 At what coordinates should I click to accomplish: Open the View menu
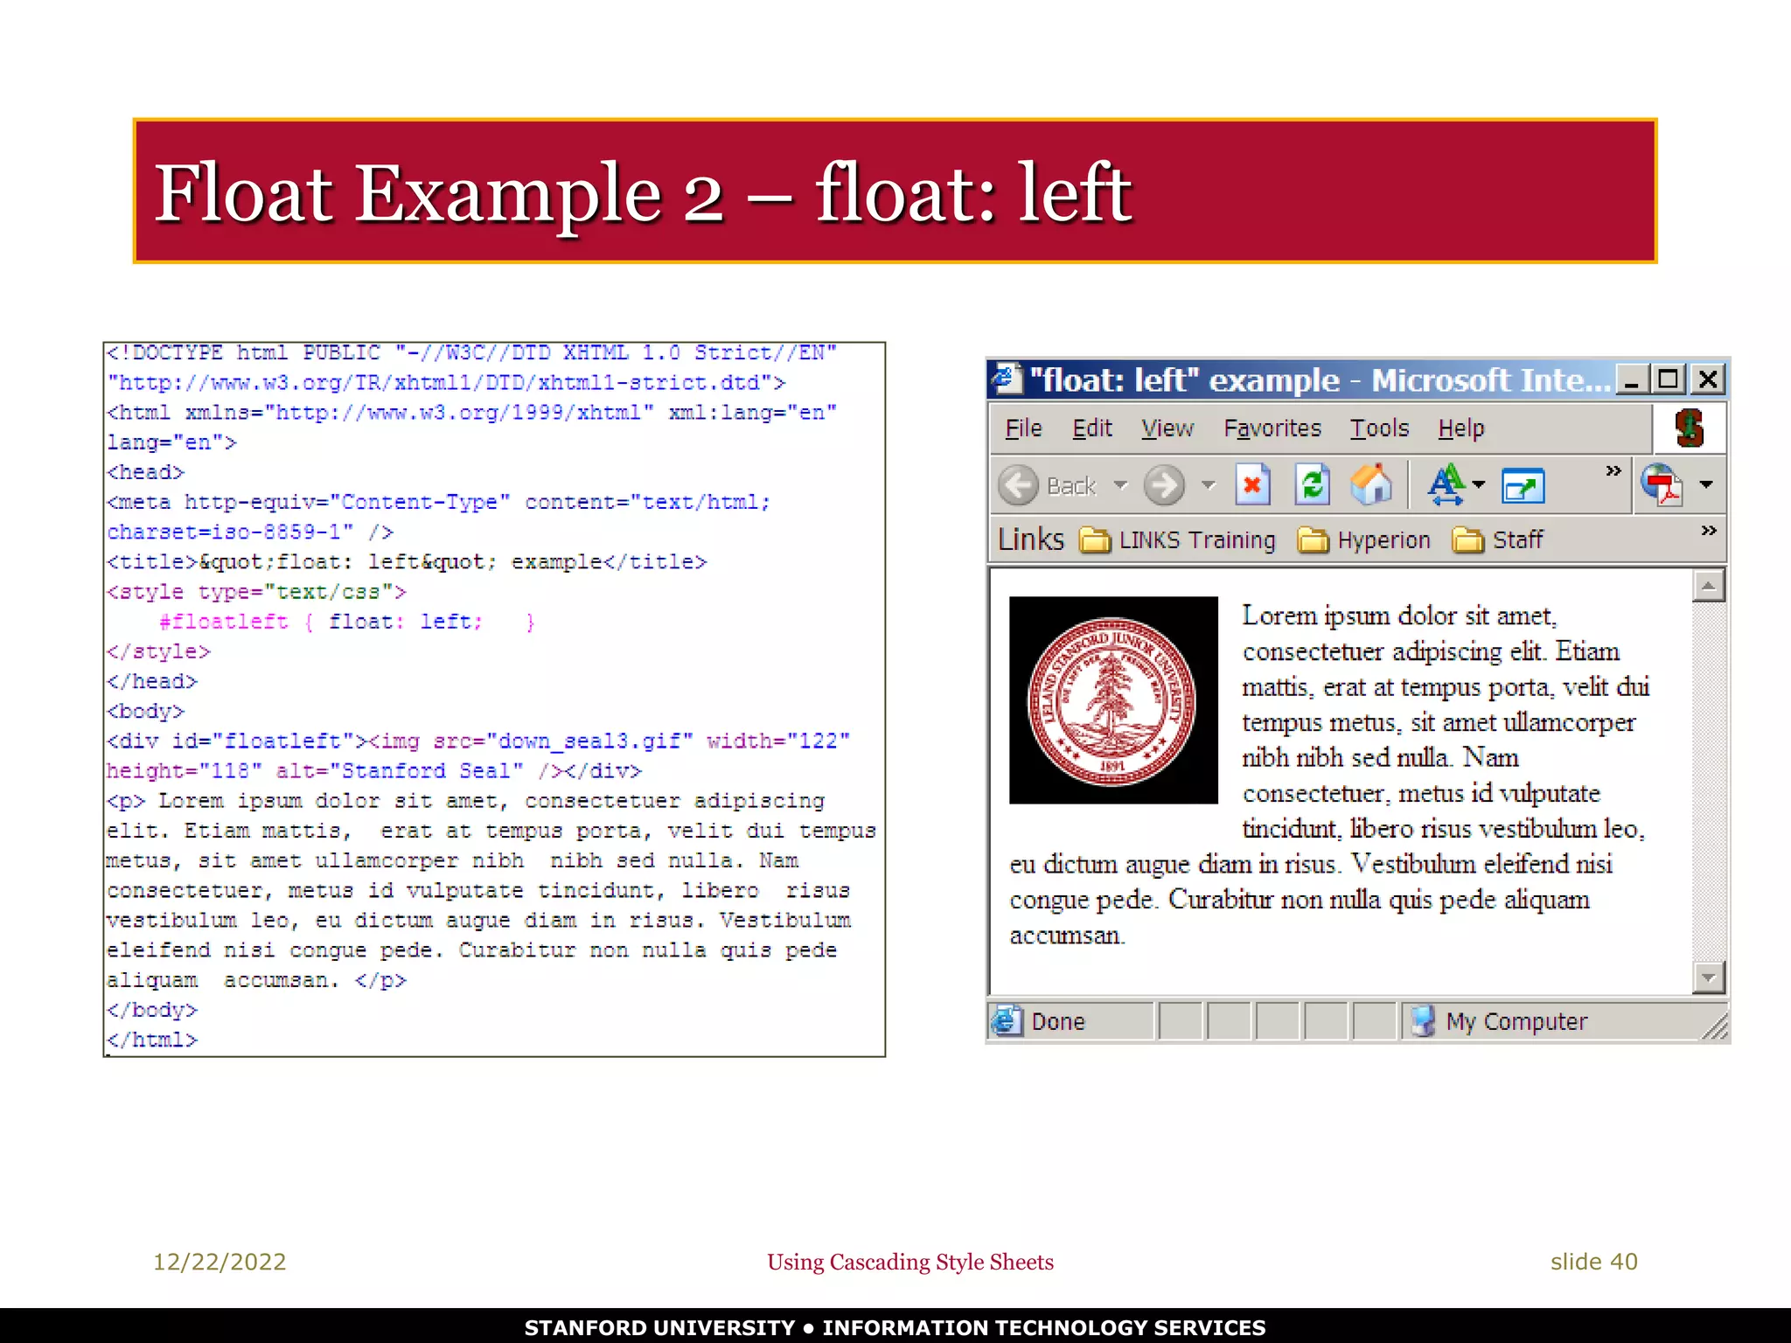click(x=1167, y=428)
